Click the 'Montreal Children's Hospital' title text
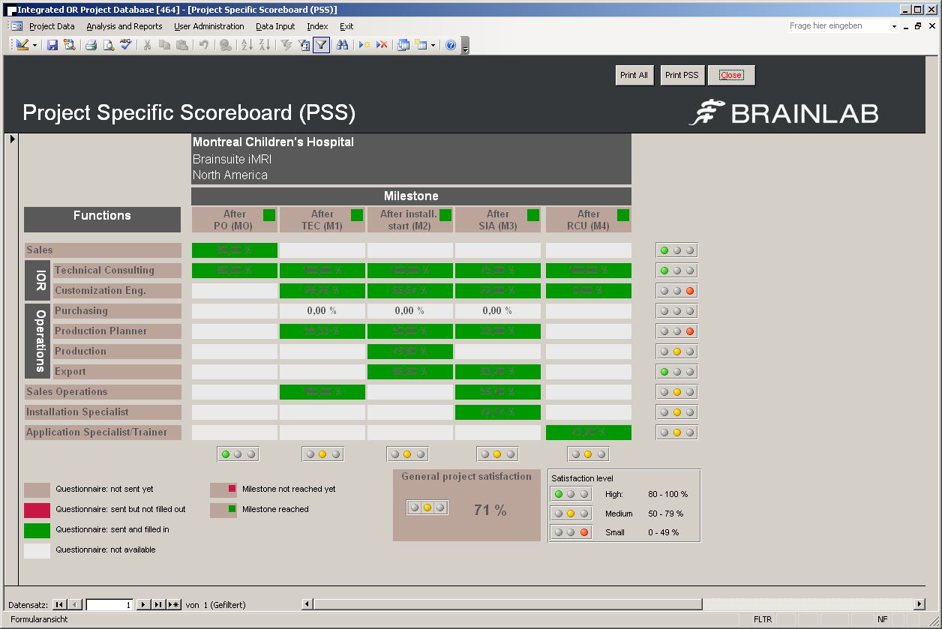The height and width of the screenshot is (629, 942). (x=273, y=142)
